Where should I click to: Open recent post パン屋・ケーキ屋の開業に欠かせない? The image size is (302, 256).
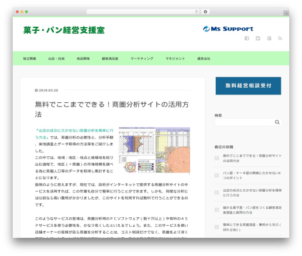(252, 176)
